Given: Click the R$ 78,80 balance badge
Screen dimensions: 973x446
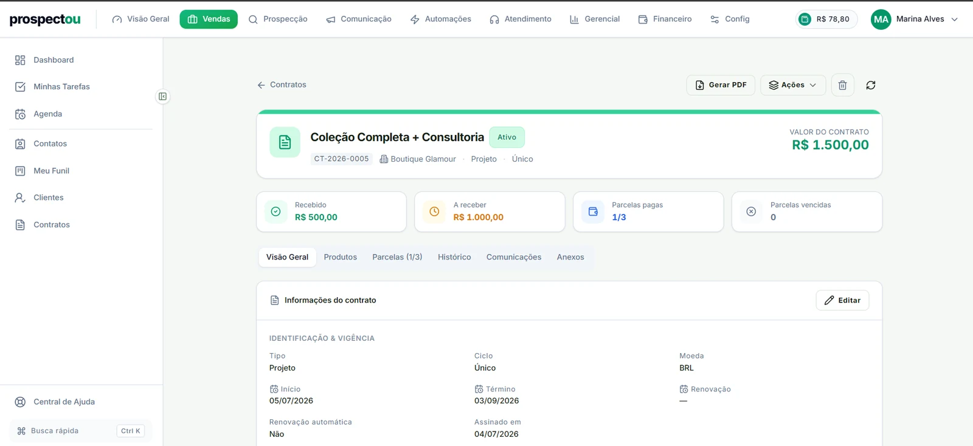Looking at the screenshot, I should click(826, 19).
